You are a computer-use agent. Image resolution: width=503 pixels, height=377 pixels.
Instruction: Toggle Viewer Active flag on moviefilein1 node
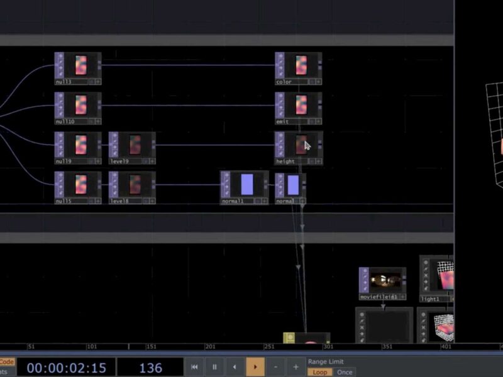click(x=365, y=271)
